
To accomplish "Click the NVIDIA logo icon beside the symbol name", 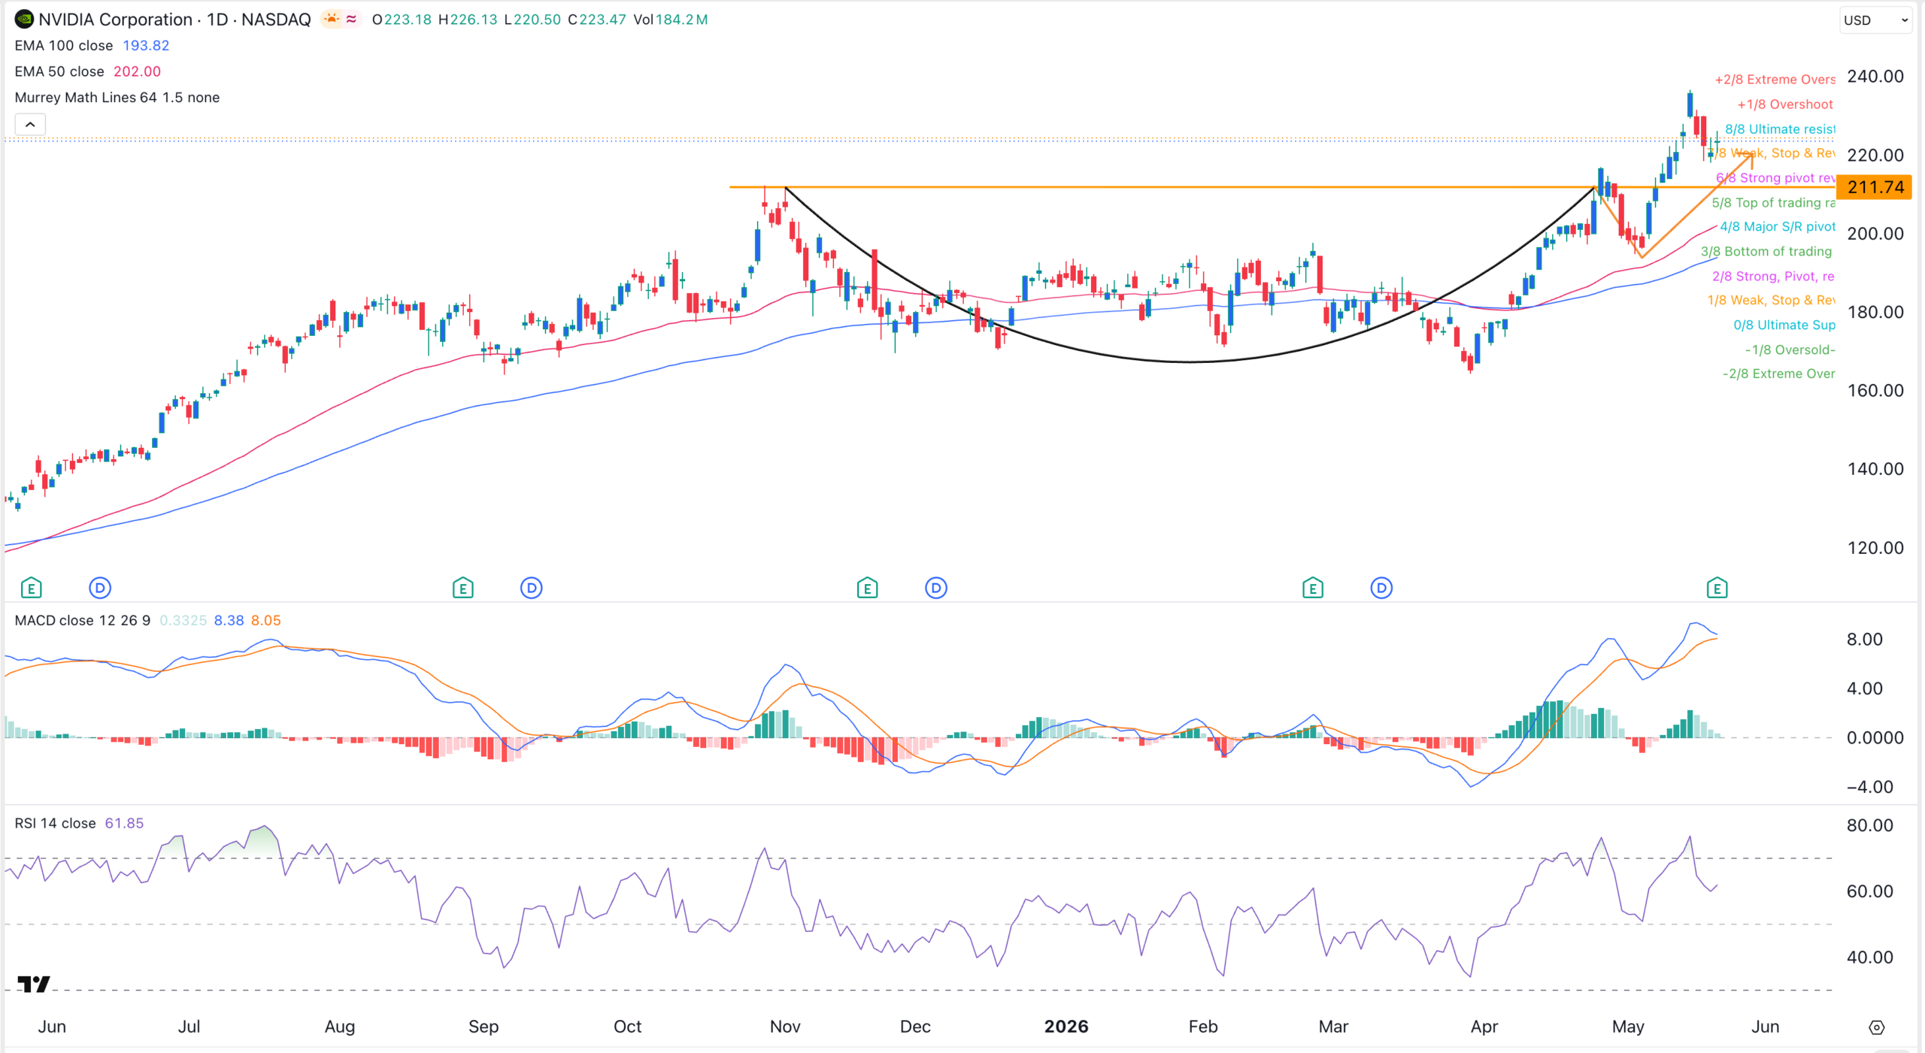I will [24, 19].
